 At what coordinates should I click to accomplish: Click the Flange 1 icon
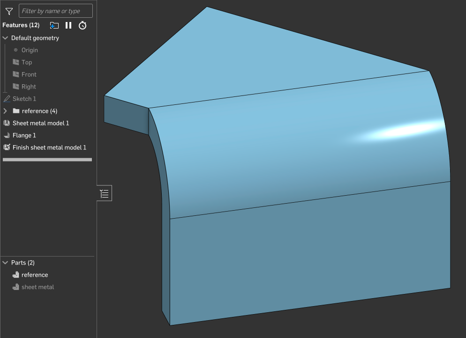pos(7,135)
